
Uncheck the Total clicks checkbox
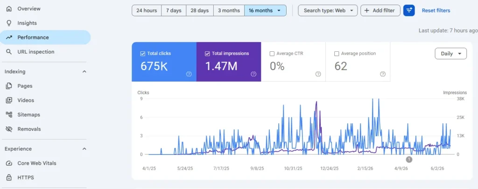coord(142,54)
